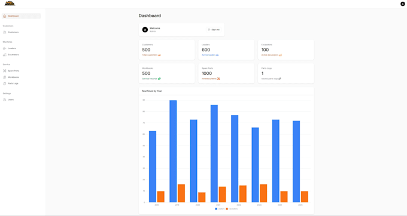This screenshot has width=407, height=216.
Task: Click the Dashboard home icon in sidebar
Action: point(4,16)
